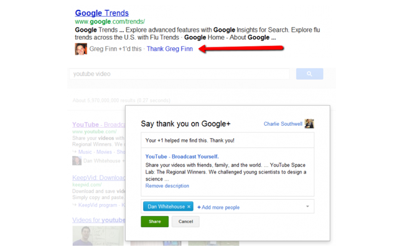The image size is (397, 247).
Task: Click Charlie Southwell's avatar picture
Action: pos(309,124)
